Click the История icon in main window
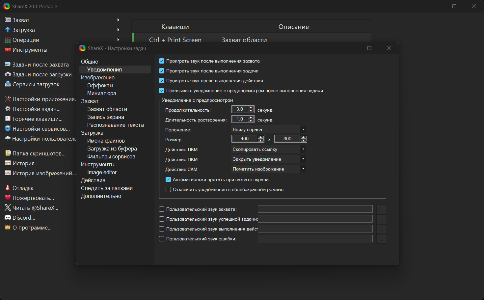 pyautogui.click(x=8, y=163)
